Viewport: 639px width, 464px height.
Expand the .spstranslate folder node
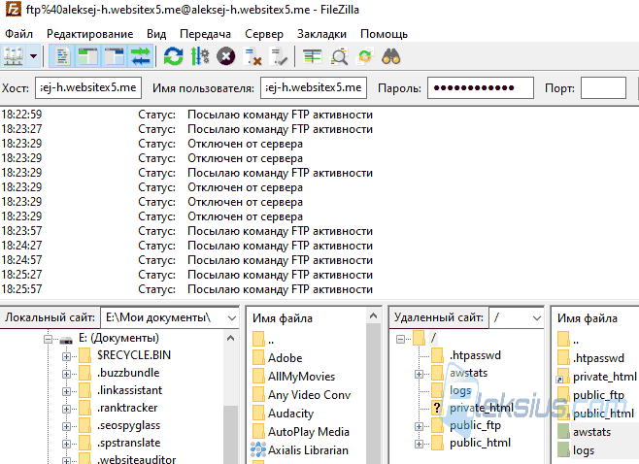tap(66, 444)
